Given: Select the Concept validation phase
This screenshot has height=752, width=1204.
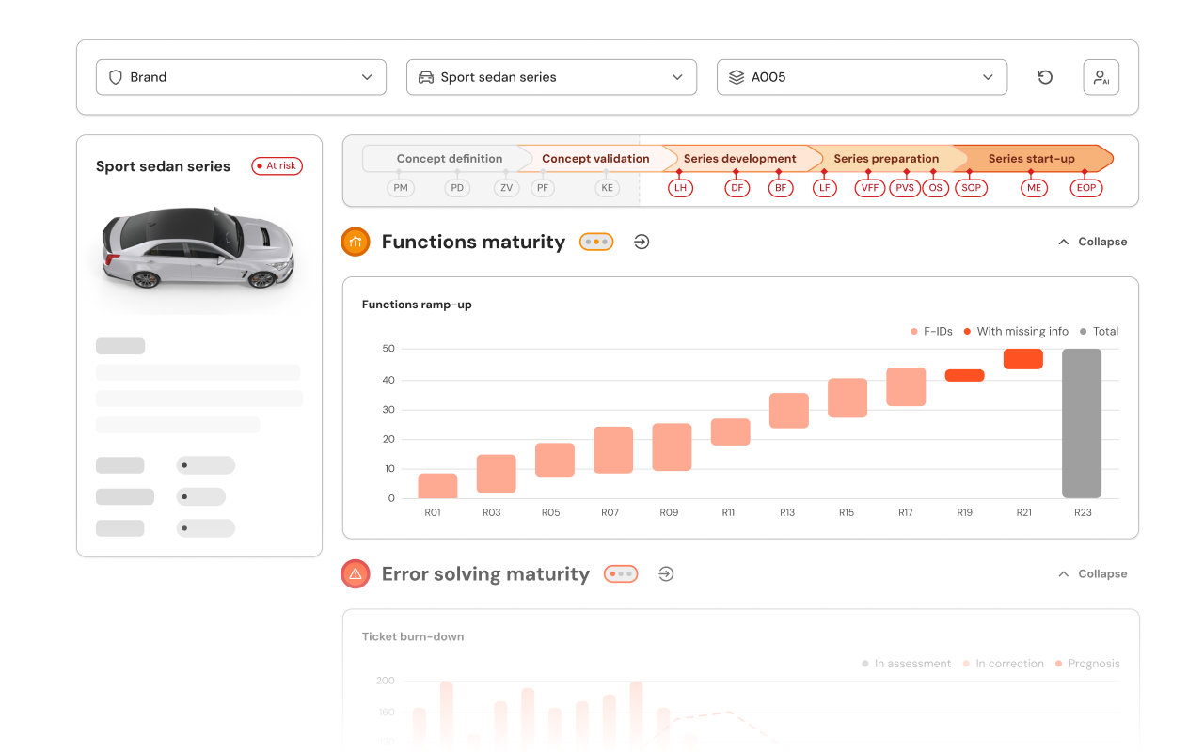Looking at the screenshot, I should [594, 159].
